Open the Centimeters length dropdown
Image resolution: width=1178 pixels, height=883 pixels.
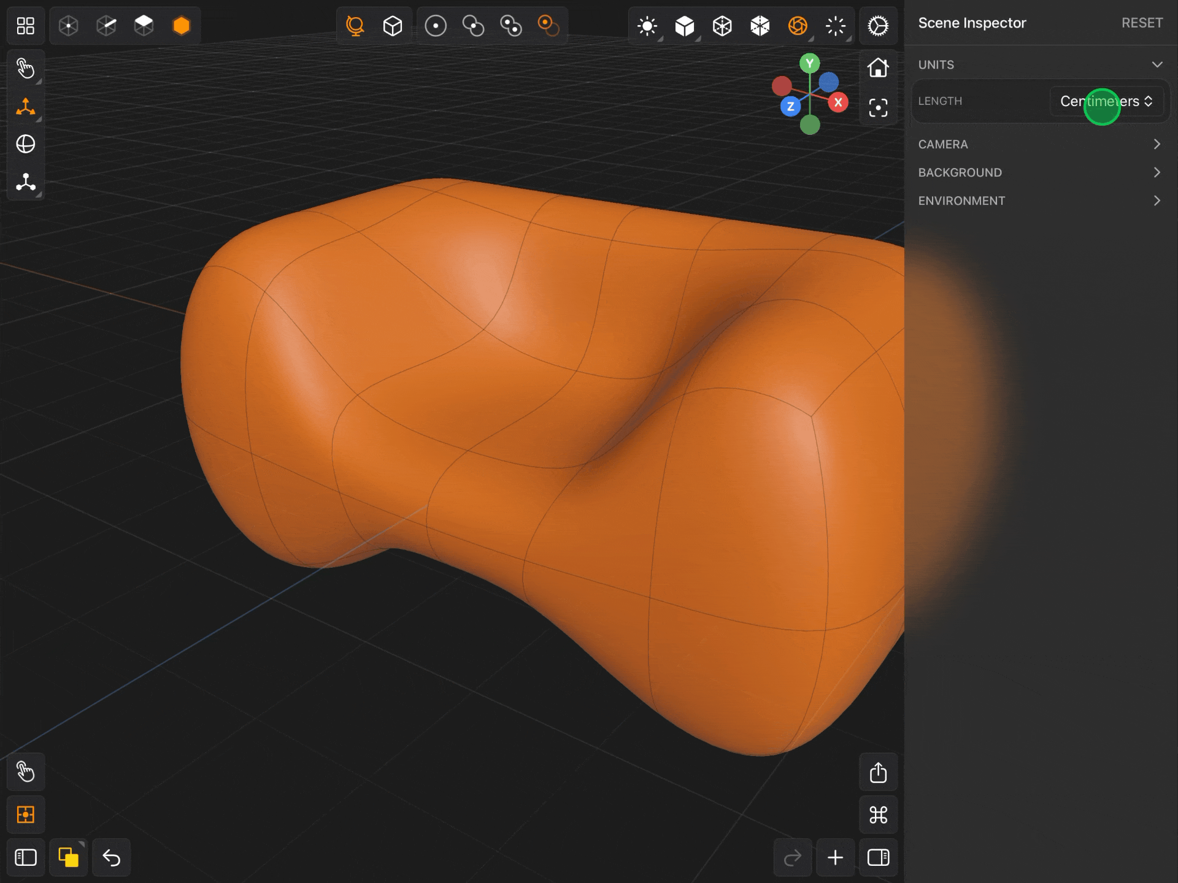(1106, 101)
